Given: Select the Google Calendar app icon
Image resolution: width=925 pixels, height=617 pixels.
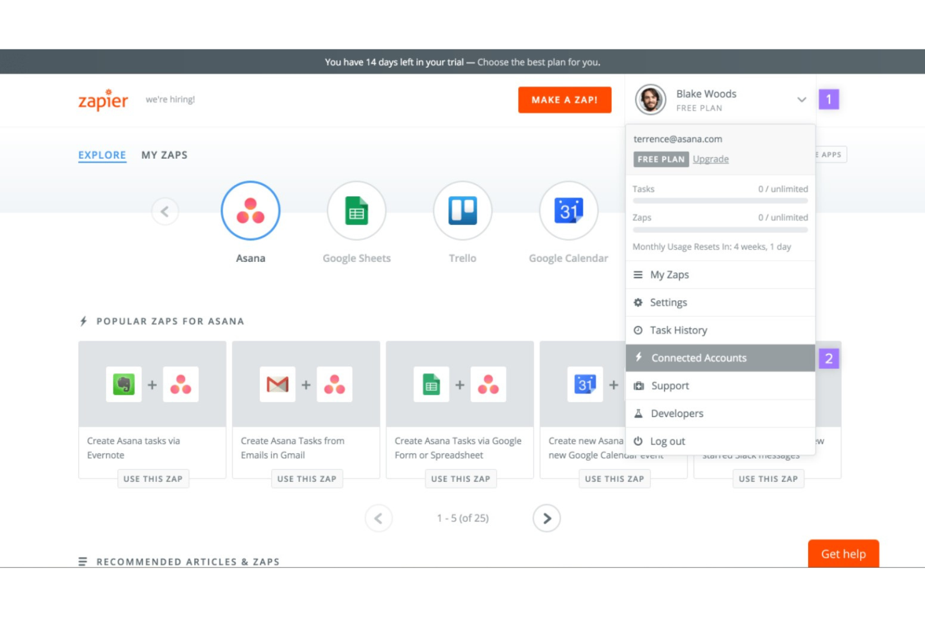Looking at the screenshot, I should coord(567,211).
